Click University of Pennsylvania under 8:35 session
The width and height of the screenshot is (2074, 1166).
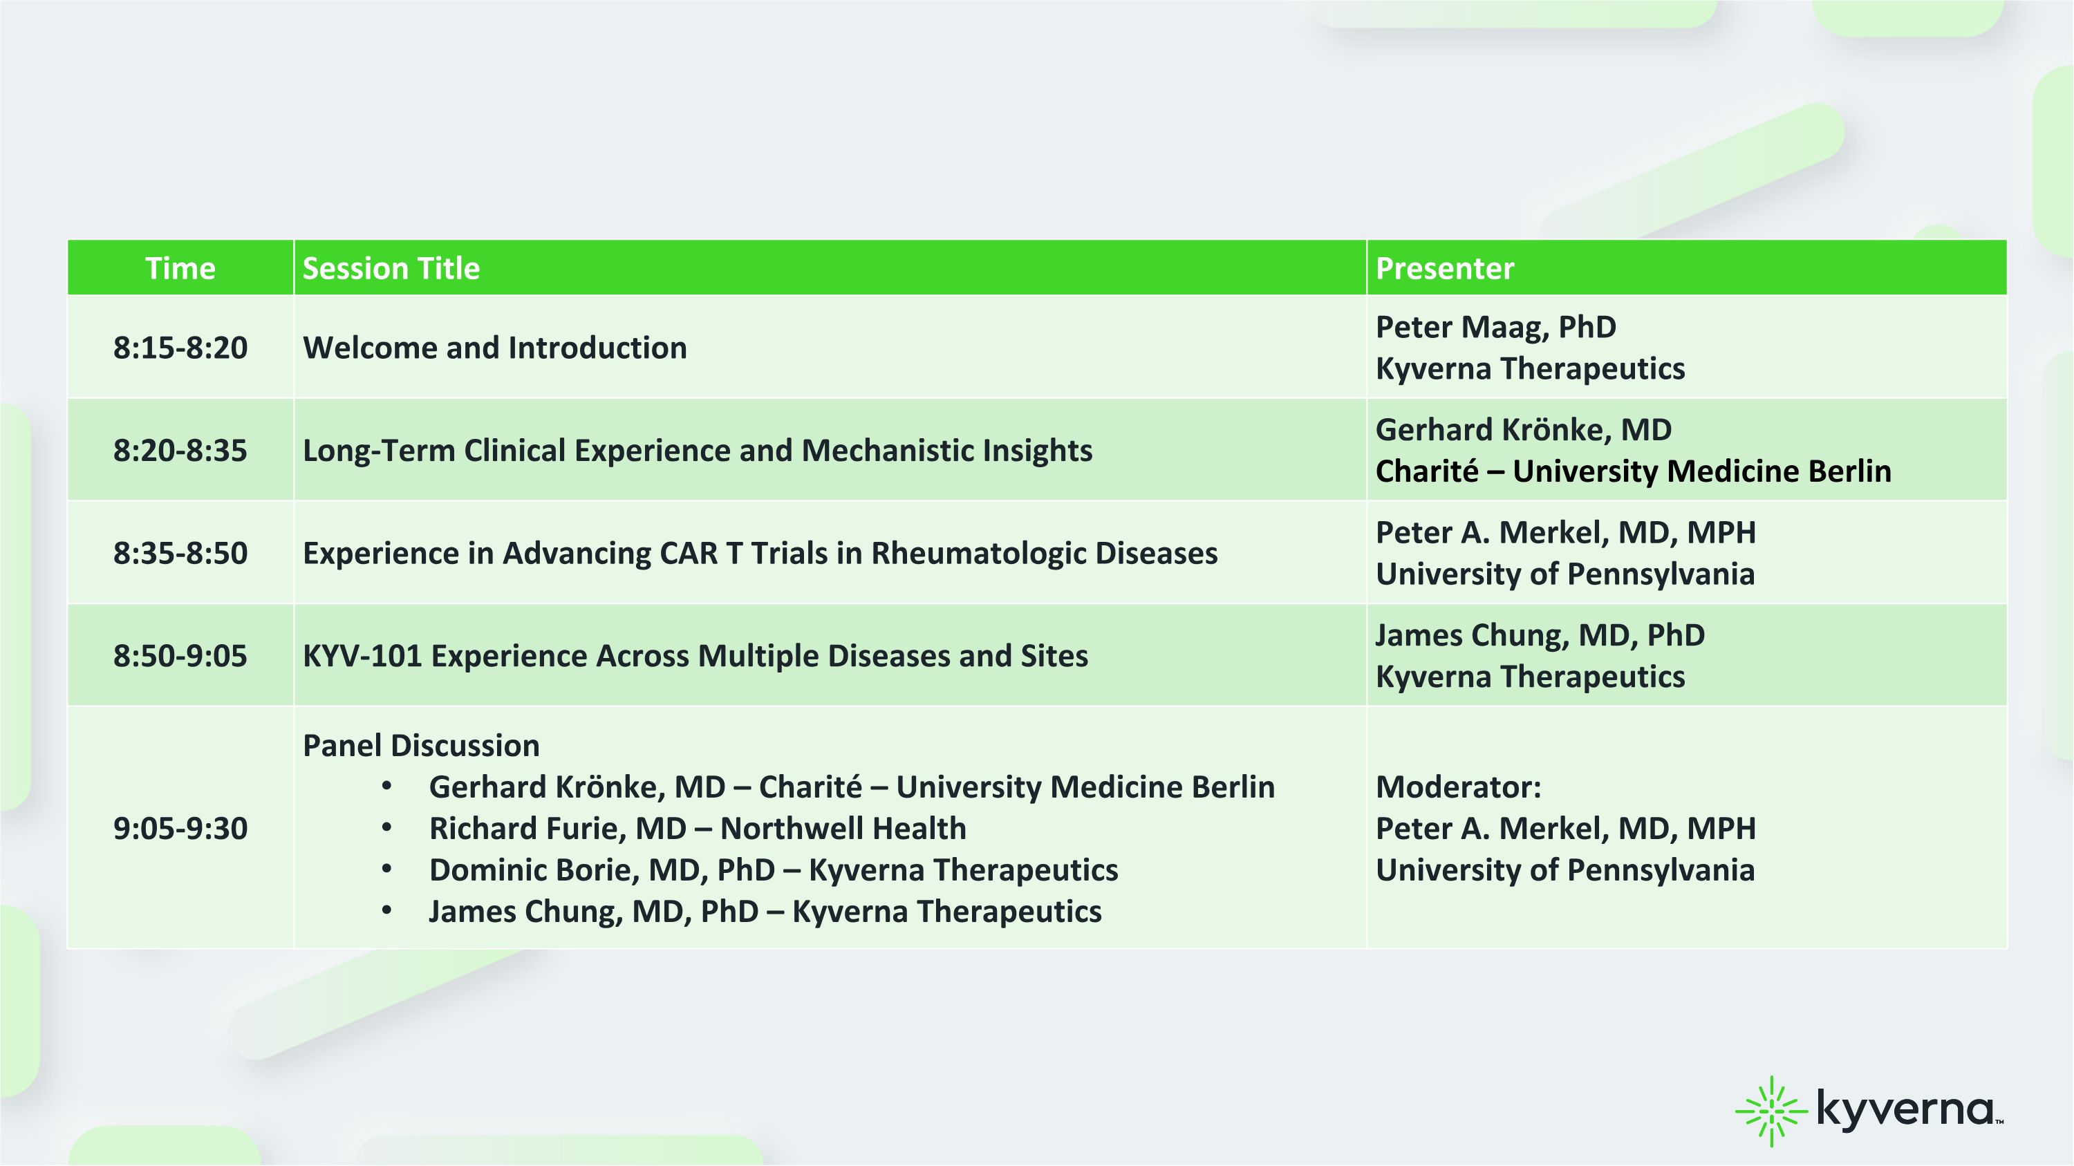coord(1565,574)
